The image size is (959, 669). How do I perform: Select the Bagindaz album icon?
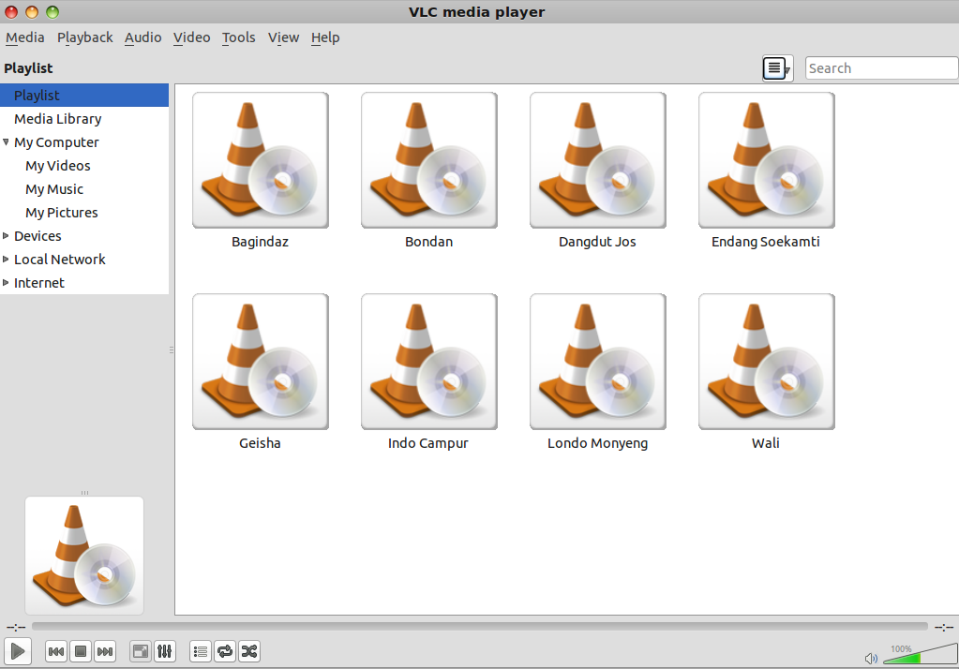[x=261, y=160]
